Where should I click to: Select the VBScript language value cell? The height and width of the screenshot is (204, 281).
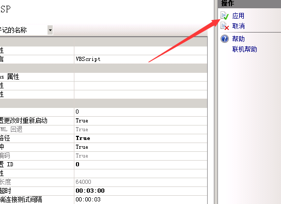140,59
